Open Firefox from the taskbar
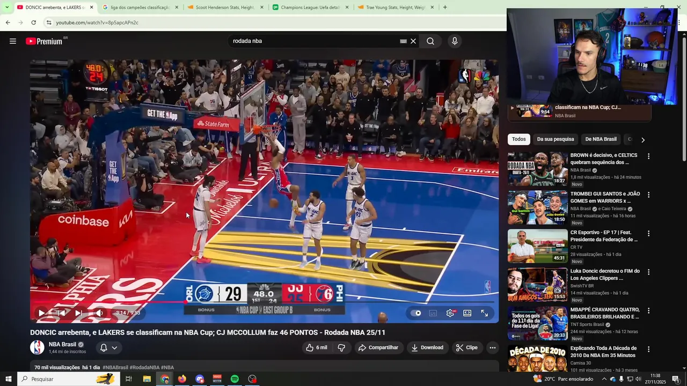Screen dimensions: 687x386 coord(182,379)
